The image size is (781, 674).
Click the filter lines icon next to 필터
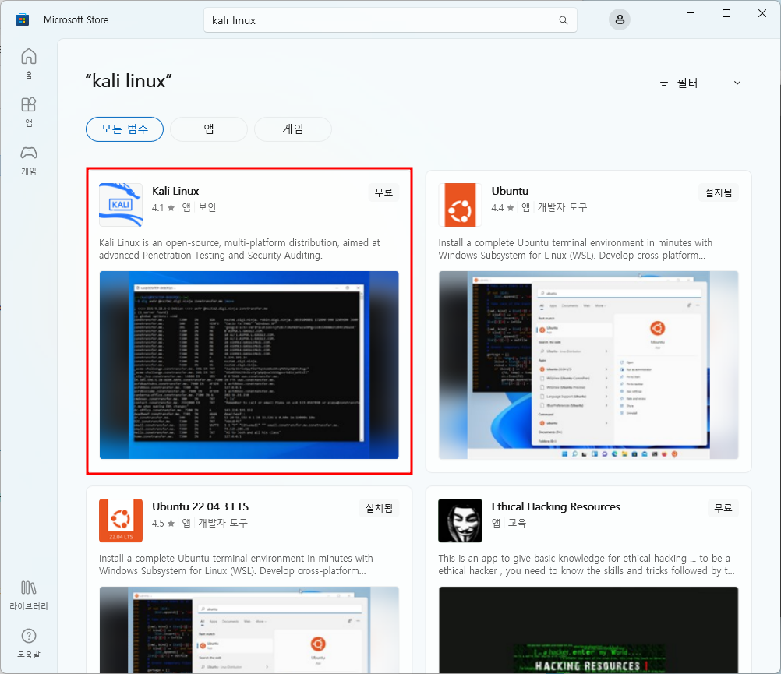[664, 83]
